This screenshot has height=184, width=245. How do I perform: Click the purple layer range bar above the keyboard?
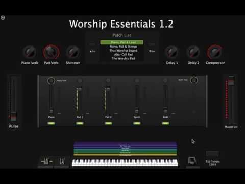(125, 144)
